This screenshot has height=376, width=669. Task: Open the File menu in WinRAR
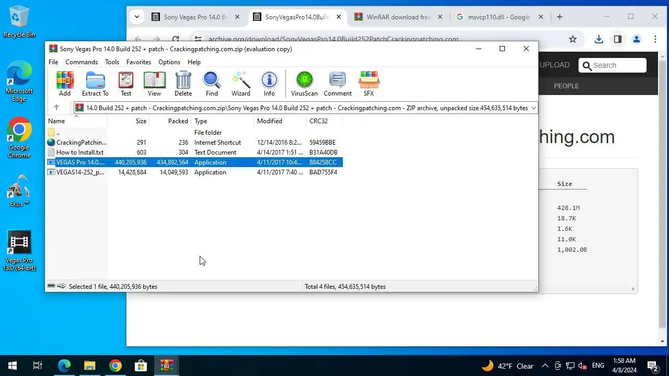(53, 62)
